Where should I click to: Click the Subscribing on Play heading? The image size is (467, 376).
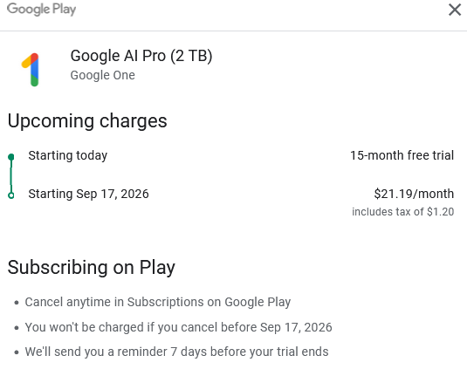[x=92, y=267]
